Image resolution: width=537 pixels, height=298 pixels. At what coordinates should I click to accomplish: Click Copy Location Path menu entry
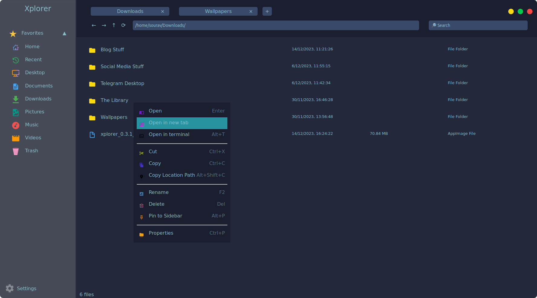[x=172, y=175]
